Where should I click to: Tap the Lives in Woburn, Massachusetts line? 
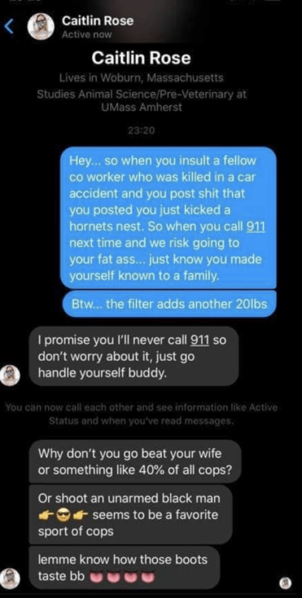click(x=141, y=78)
